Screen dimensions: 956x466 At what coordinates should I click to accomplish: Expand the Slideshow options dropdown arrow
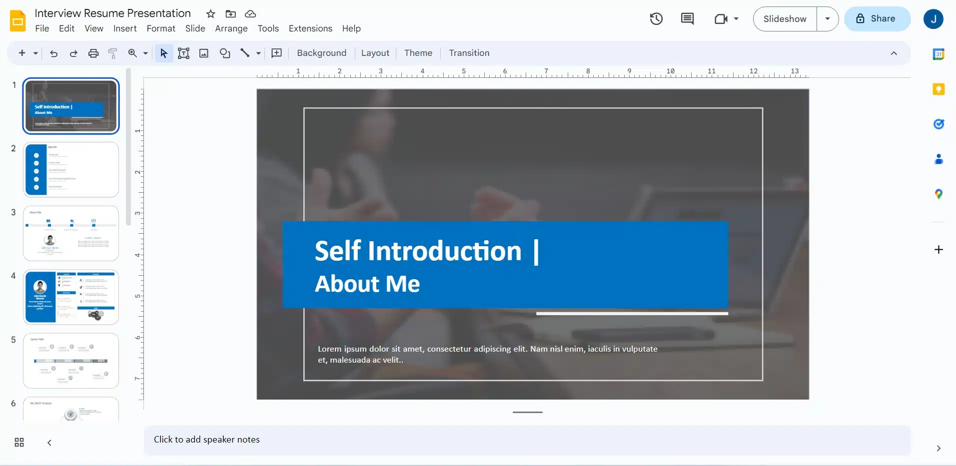pyautogui.click(x=828, y=19)
